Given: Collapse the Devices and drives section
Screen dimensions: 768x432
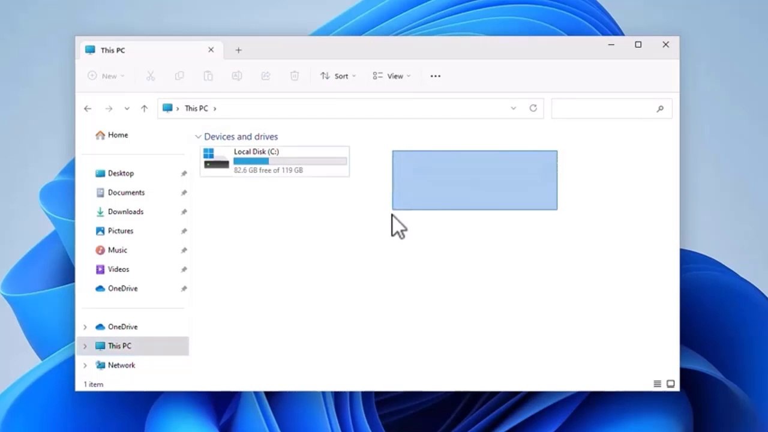Looking at the screenshot, I should coord(198,136).
